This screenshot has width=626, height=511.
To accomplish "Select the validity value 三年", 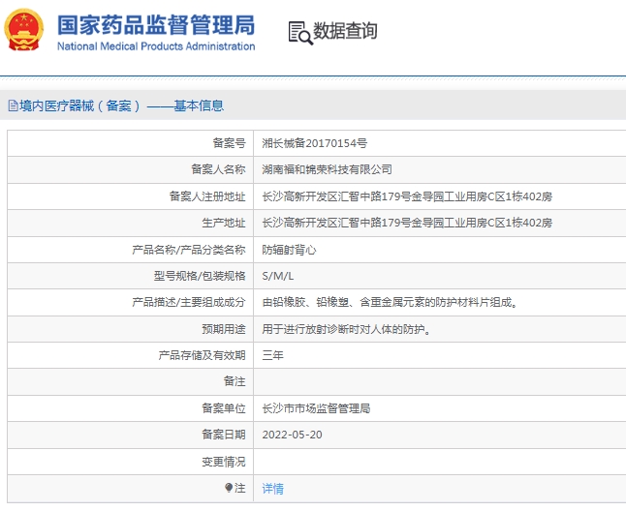I will [x=272, y=355].
